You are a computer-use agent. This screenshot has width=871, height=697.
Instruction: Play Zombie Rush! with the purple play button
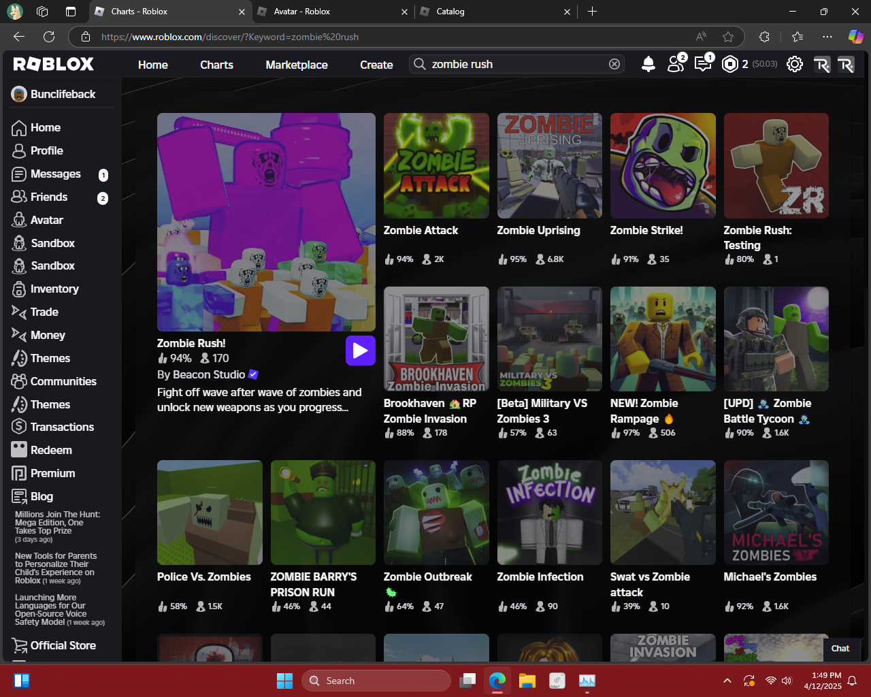[x=361, y=351]
